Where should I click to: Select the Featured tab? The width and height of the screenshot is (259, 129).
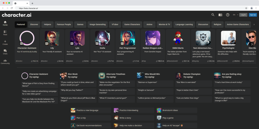click(x=21, y=24)
